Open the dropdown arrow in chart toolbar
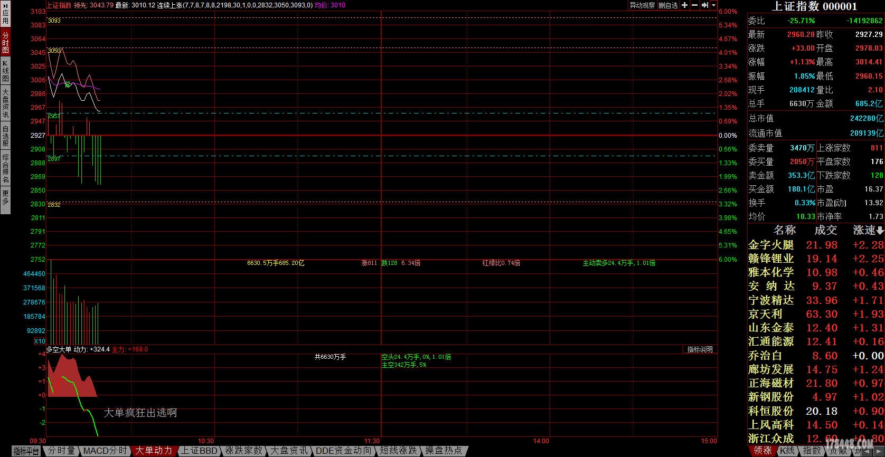The image size is (885, 457). point(714,5)
